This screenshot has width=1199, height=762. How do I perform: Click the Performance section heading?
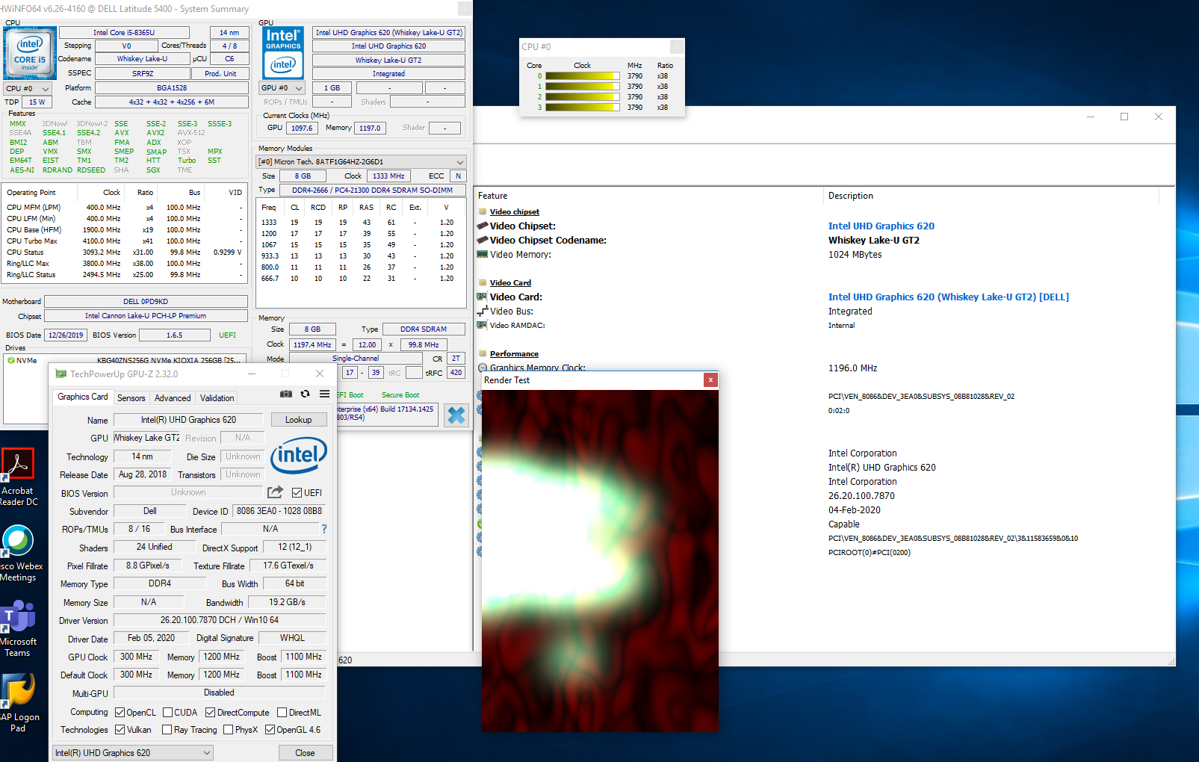click(514, 353)
